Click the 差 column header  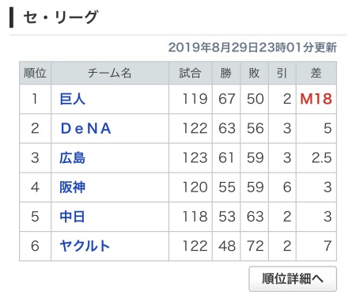pyautogui.click(x=316, y=73)
